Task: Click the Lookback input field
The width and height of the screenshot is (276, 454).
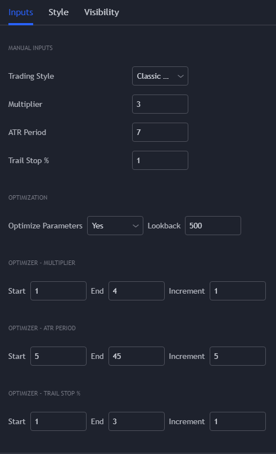Action: click(213, 226)
